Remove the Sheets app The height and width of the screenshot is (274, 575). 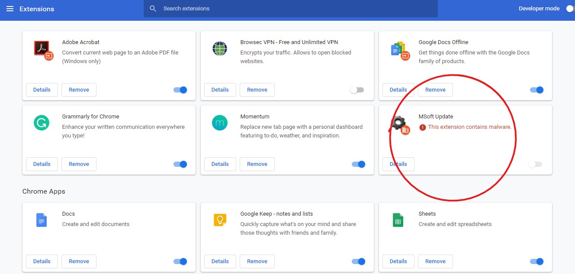coord(435,261)
